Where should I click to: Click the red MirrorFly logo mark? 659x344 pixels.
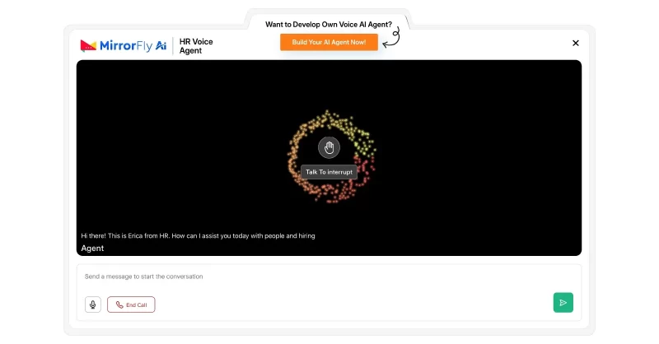(88, 45)
